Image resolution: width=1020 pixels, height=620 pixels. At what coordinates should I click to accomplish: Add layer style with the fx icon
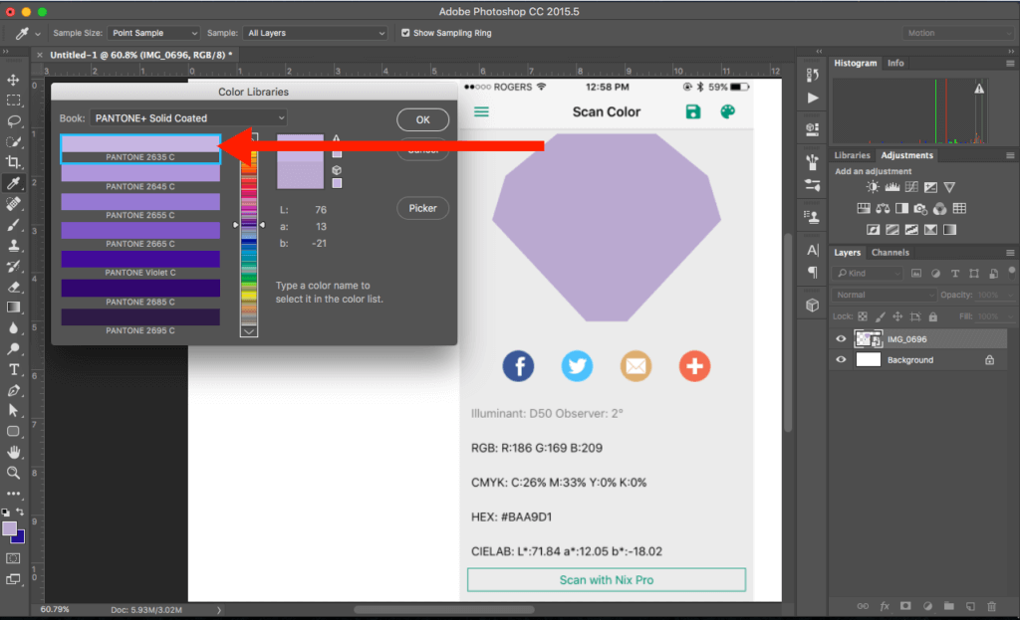tap(885, 606)
